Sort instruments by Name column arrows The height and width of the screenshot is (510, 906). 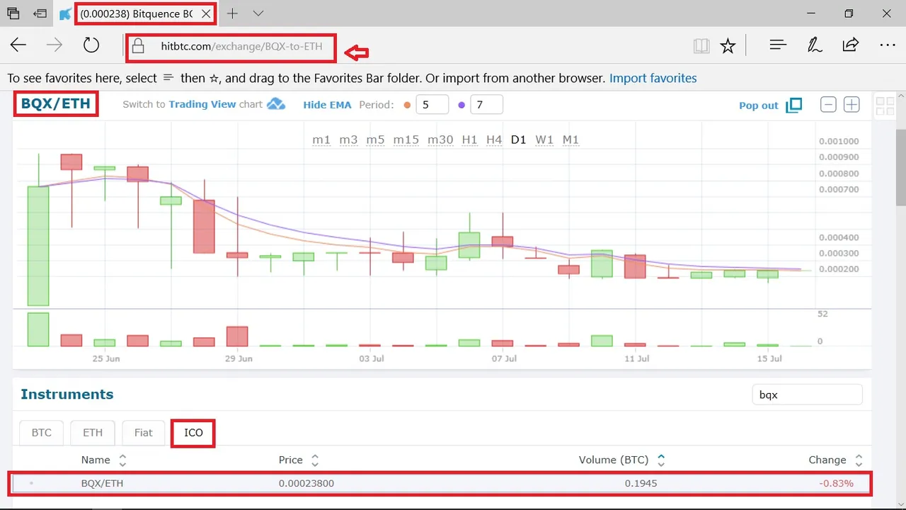[122, 460]
